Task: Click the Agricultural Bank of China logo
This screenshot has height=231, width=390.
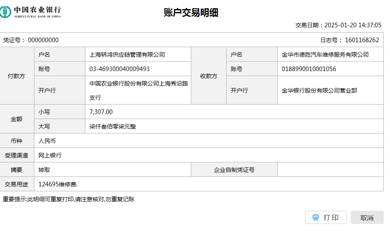Action: point(31,12)
